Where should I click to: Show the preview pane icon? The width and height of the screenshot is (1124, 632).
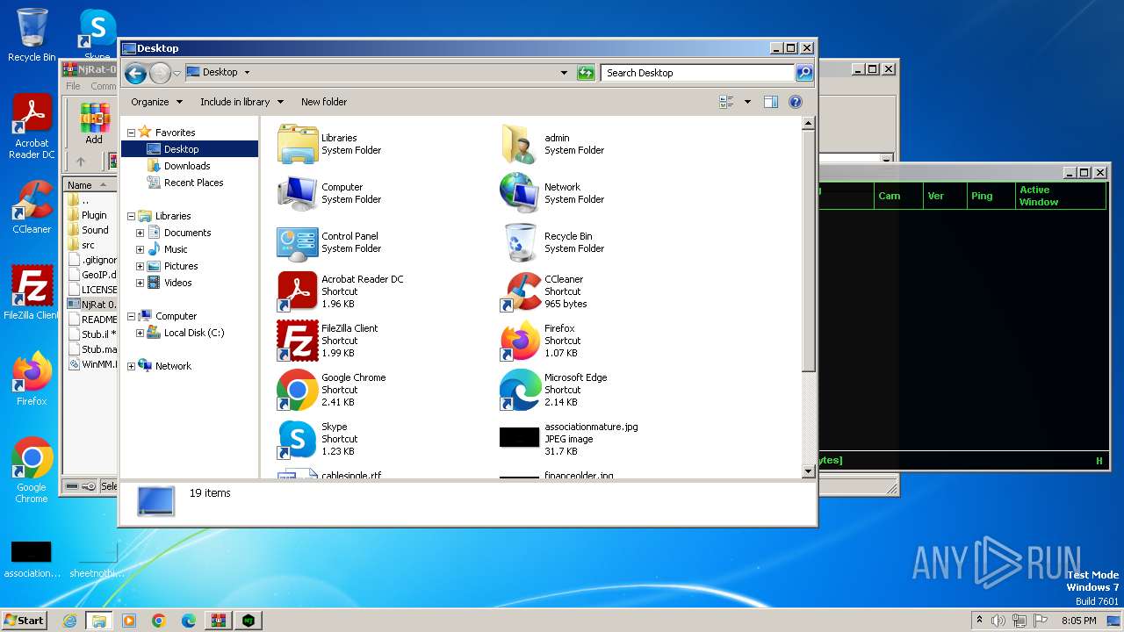(x=771, y=102)
